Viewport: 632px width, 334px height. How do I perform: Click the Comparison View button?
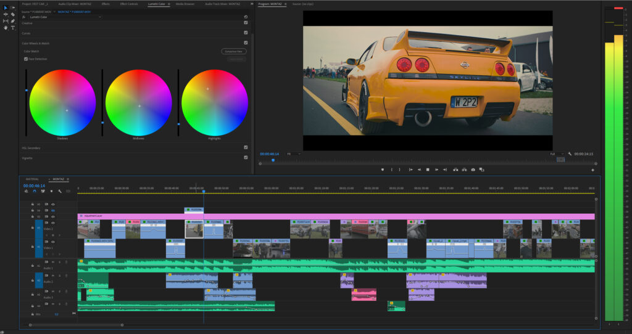pyautogui.click(x=233, y=51)
